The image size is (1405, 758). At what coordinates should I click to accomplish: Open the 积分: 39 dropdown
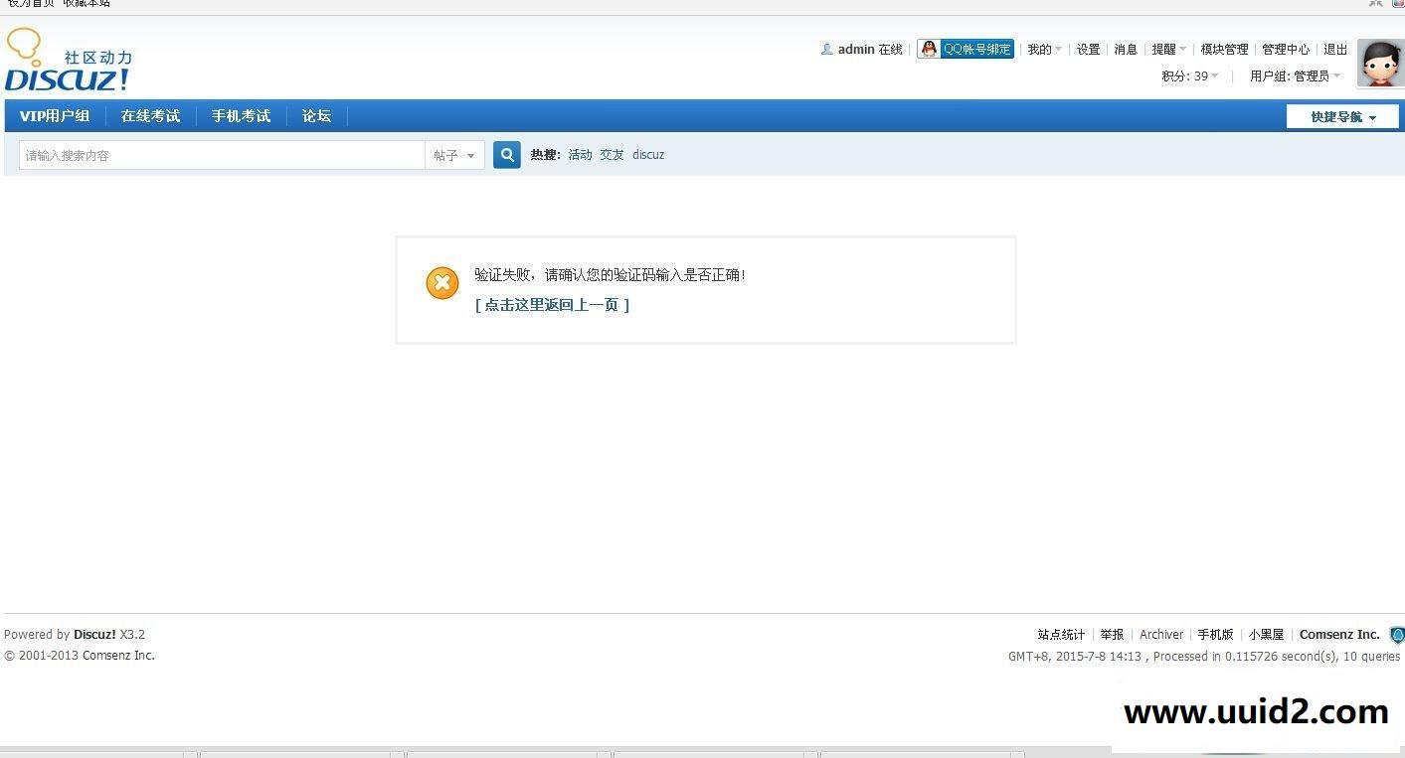(1187, 76)
